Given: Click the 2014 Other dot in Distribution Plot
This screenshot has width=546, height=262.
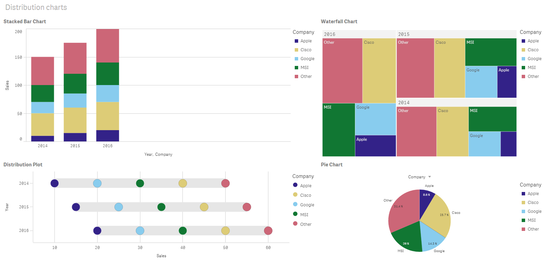Looking at the screenshot, I should pos(225,183).
